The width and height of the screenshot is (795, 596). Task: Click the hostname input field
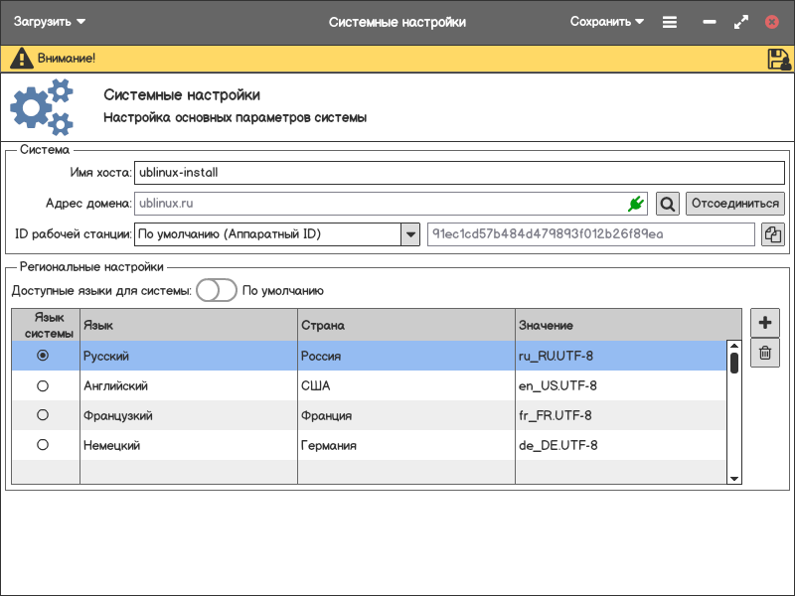coord(457,172)
